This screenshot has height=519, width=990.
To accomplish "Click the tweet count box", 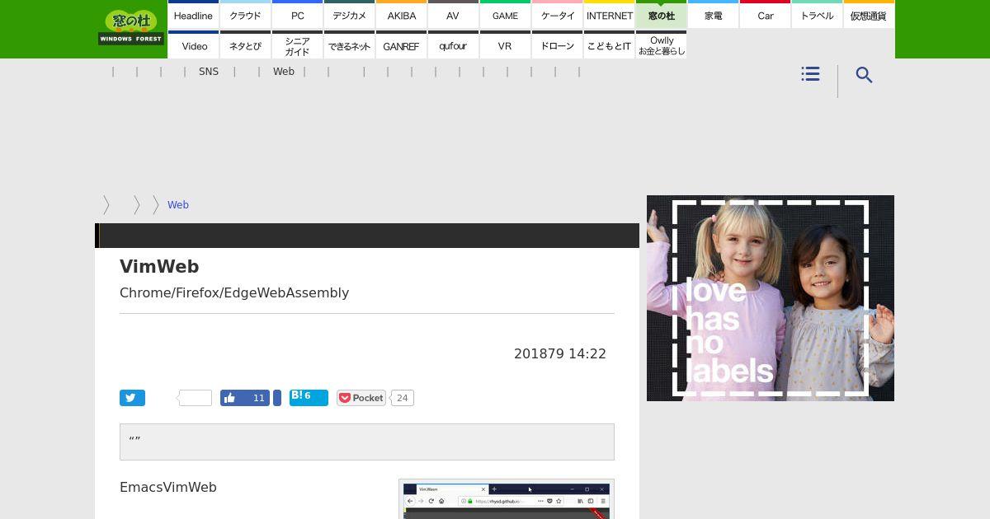I will (x=196, y=398).
